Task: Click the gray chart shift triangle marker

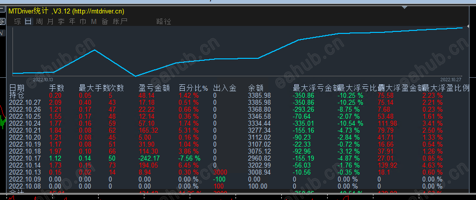Action: (x=404, y=7)
